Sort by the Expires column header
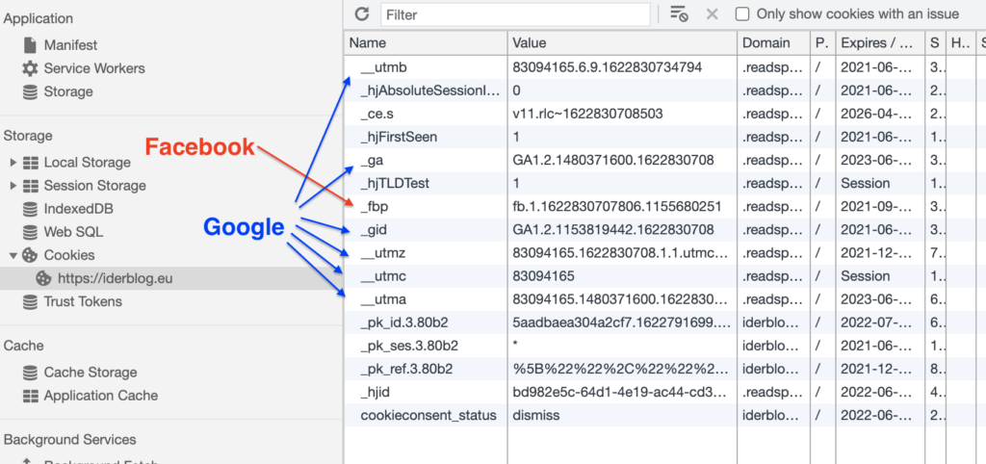This screenshot has height=464, width=986. 880,43
